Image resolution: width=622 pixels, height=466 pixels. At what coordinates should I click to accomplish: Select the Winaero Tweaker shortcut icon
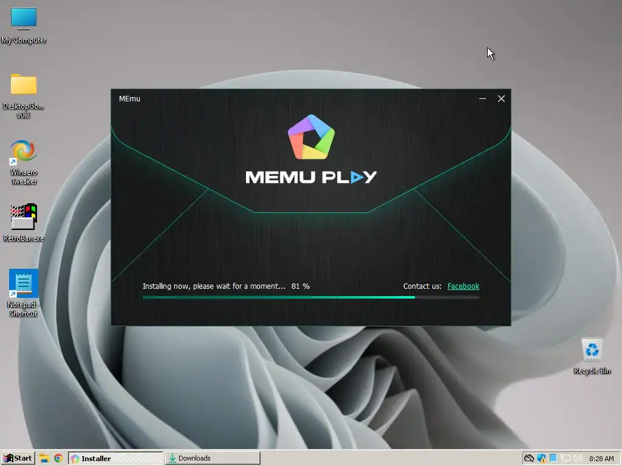click(24, 162)
